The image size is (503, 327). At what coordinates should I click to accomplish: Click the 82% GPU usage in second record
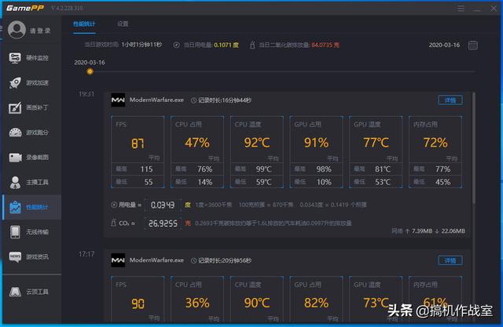pos(316,303)
